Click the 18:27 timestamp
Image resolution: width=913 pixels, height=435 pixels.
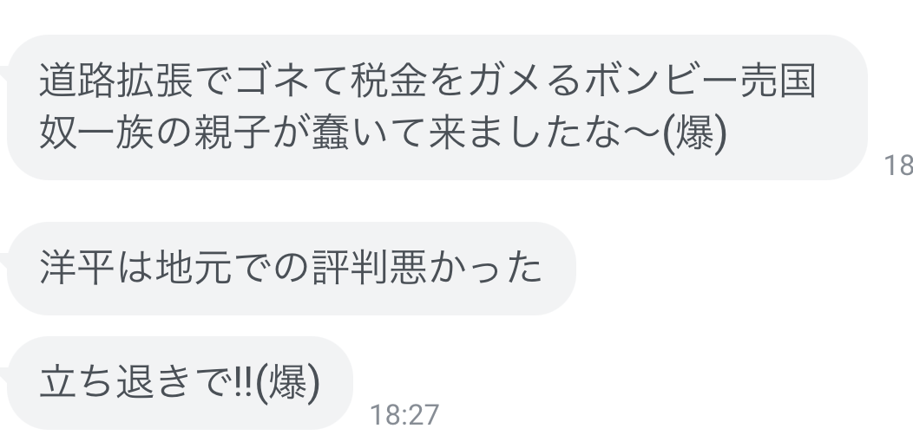(x=404, y=415)
